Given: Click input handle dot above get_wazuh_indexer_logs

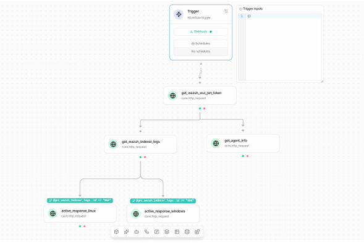Looking at the screenshot, I should click(140, 132).
